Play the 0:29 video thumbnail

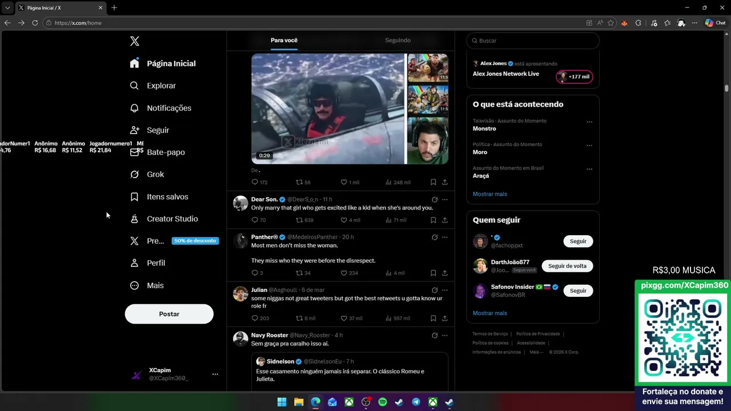coord(328,108)
